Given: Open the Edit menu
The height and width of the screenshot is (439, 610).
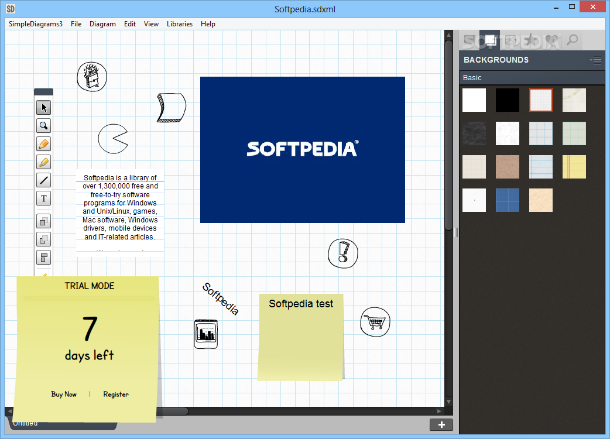Looking at the screenshot, I should [129, 24].
